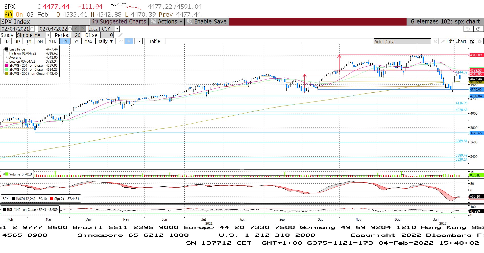
Task: Click the Edit Chart button
Action: click(454, 41)
